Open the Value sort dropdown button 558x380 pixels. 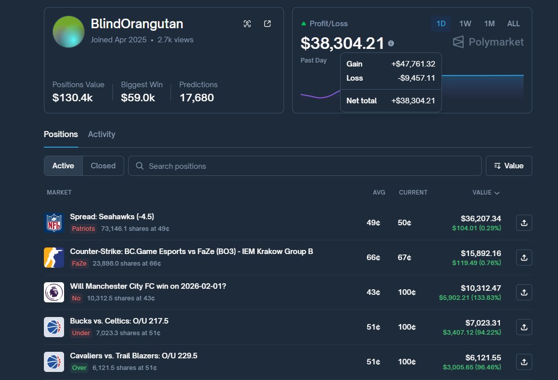pos(509,166)
